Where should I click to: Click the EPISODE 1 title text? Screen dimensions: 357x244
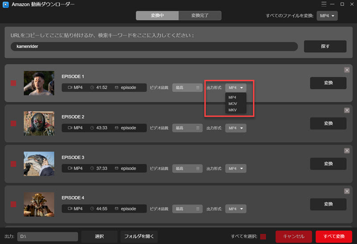pyautogui.click(x=73, y=76)
